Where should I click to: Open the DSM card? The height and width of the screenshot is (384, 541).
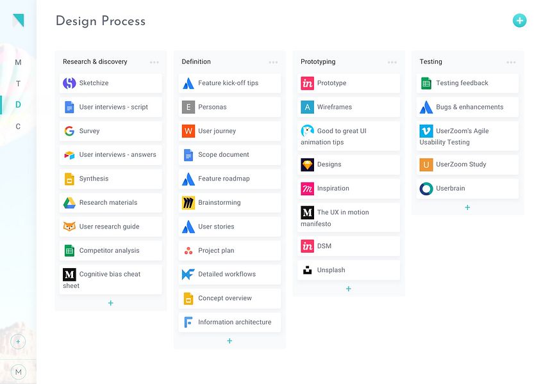click(349, 246)
